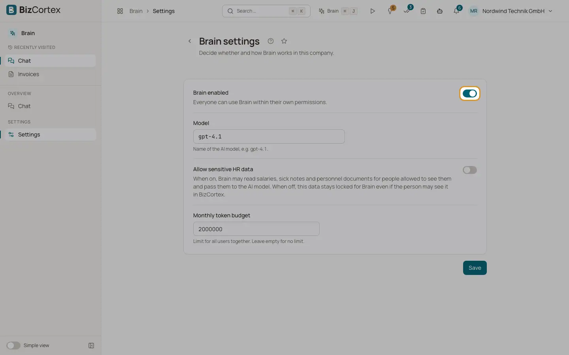Click the play triangle icon in top bar
This screenshot has height=355, width=569.
372,11
